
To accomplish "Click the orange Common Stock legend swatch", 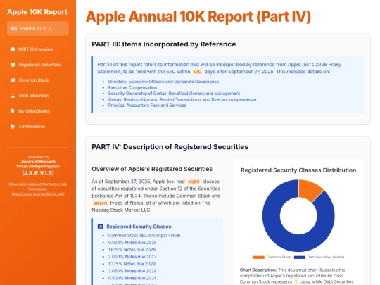I will (x=258, y=258).
